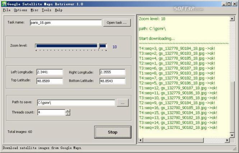Image resolution: width=239 pixels, height=153 pixels.
Task: Stop the download with Stop button
Action: (x=112, y=132)
